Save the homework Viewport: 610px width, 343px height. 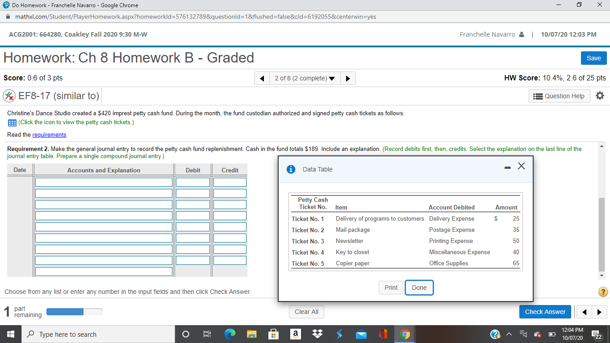tap(593, 58)
